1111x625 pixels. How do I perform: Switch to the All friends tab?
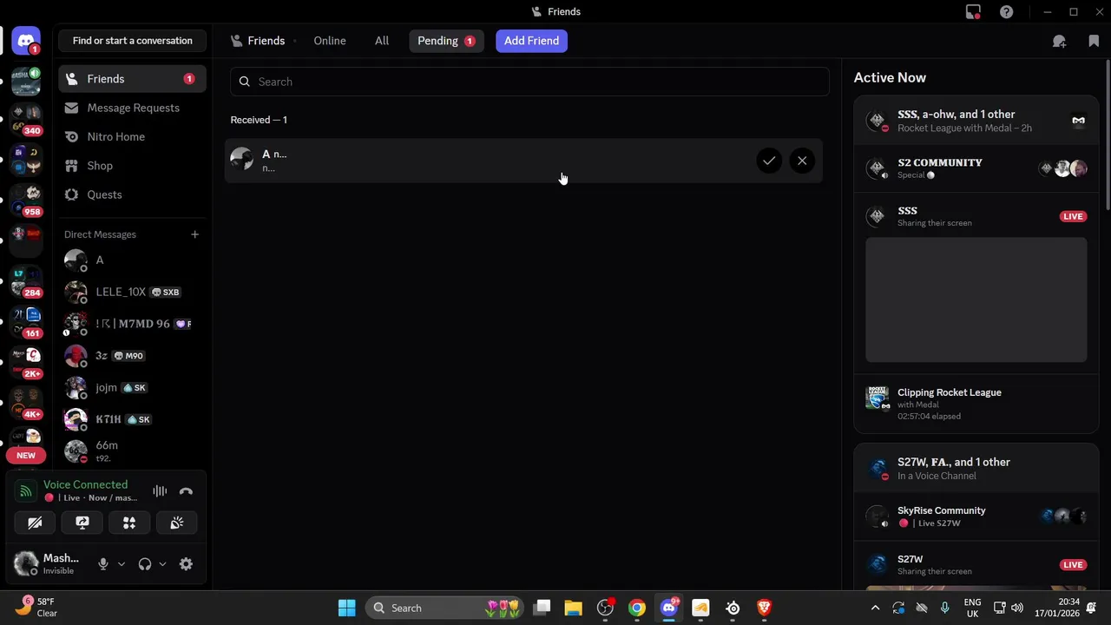pos(382,41)
